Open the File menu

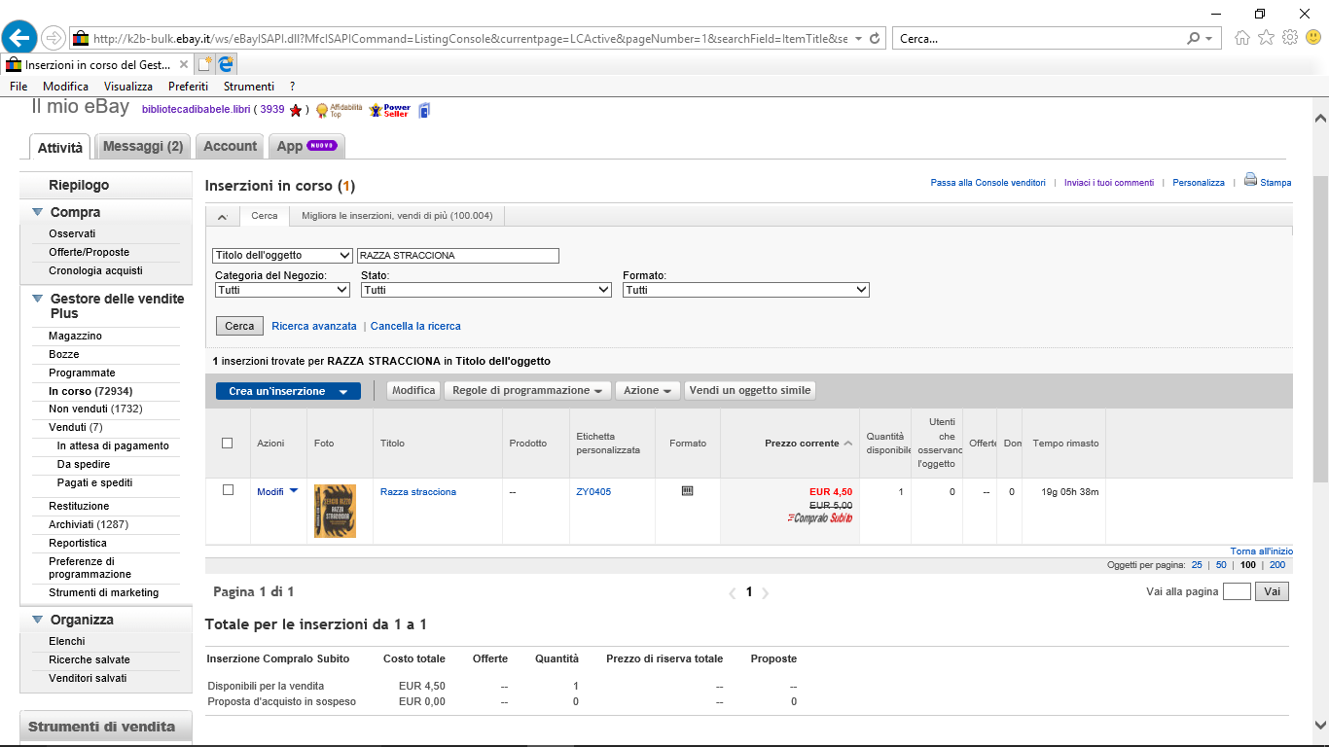coord(18,87)
